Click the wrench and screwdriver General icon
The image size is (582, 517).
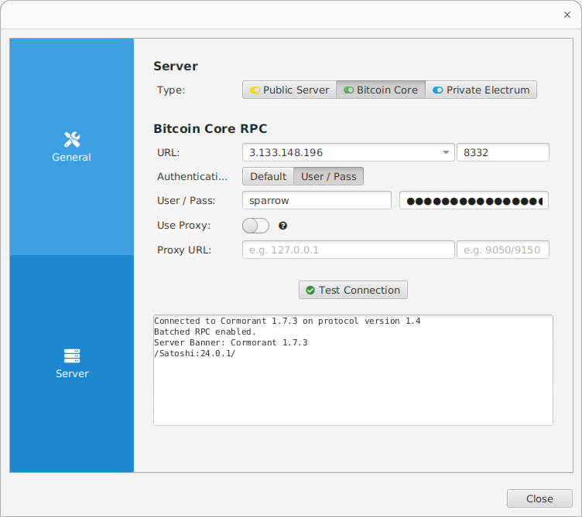click(x=72, y=140)
